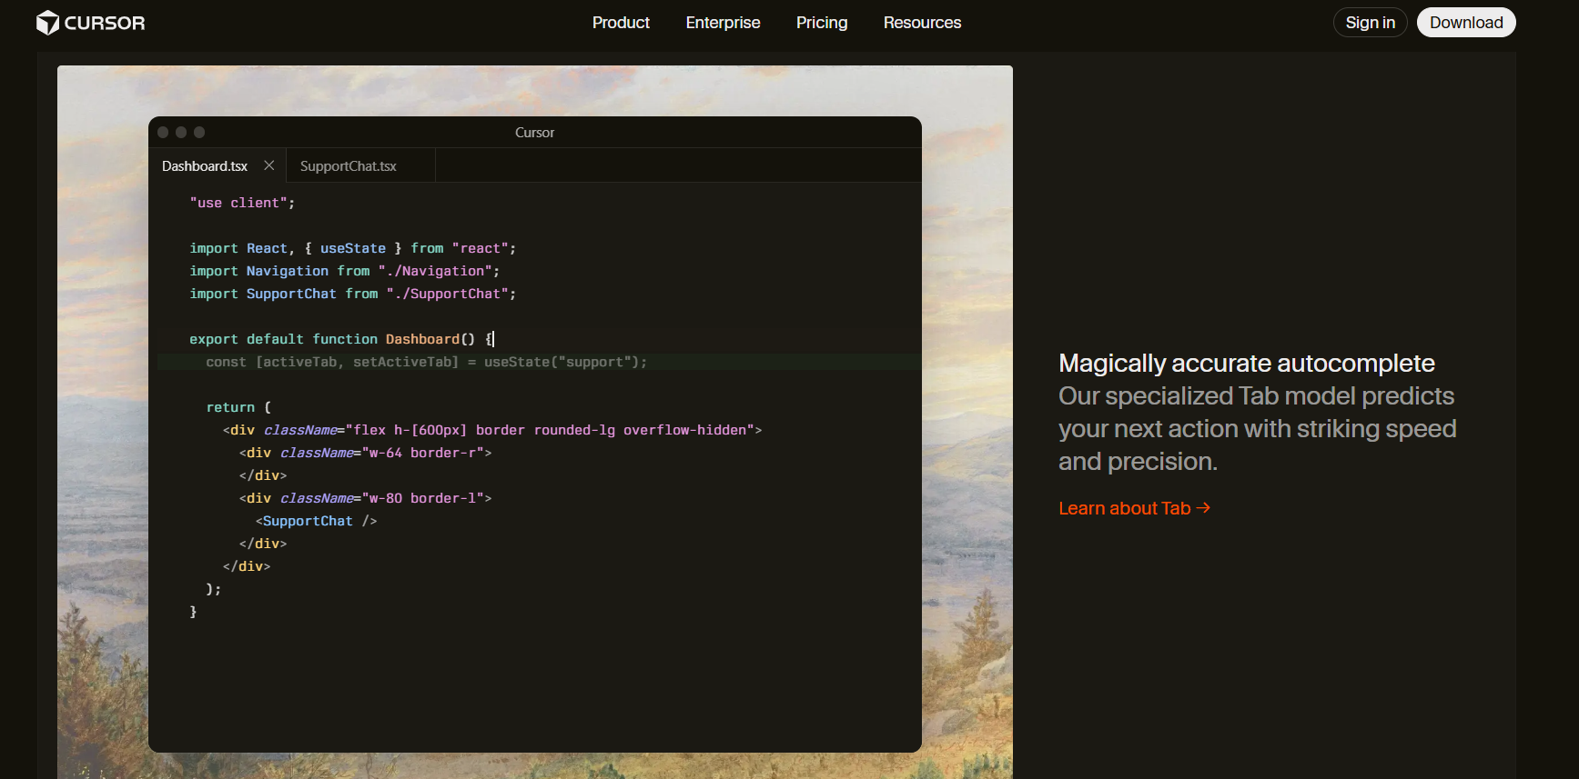
Task: Expand the Resources menu
Action: coord(922,23)
